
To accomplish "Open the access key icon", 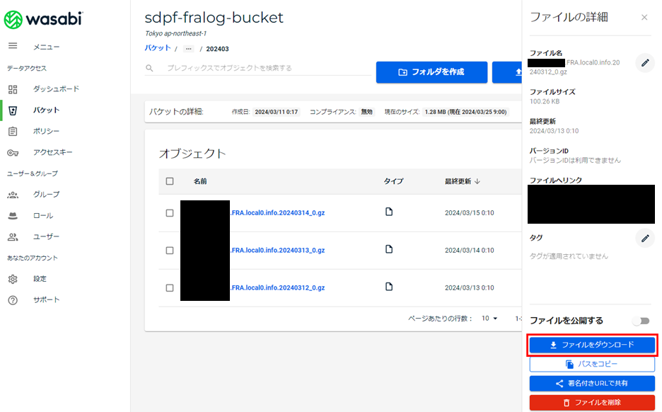I will coord(13,152).
